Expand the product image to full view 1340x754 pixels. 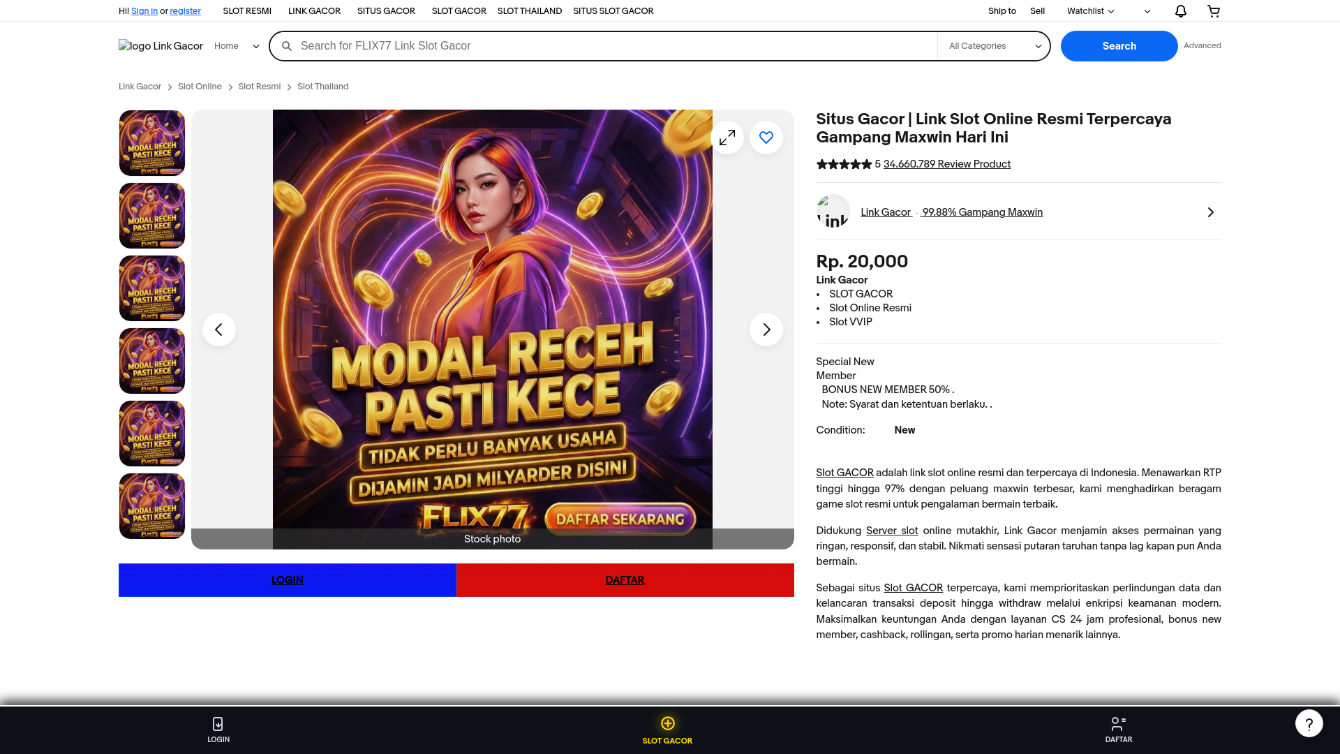[x=727, y=138]
